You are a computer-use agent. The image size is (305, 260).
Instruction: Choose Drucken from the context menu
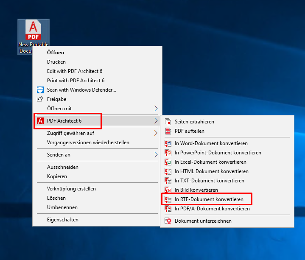[97, 62]
